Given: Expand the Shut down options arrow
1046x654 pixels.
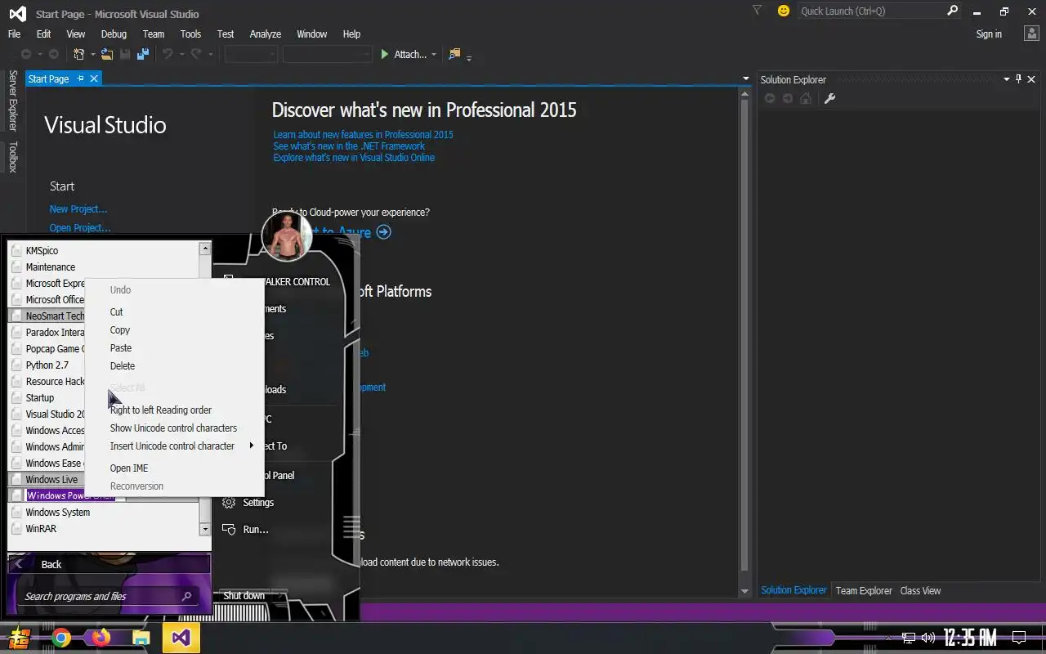Looking at the screenshot, I should tap(279, 595).
